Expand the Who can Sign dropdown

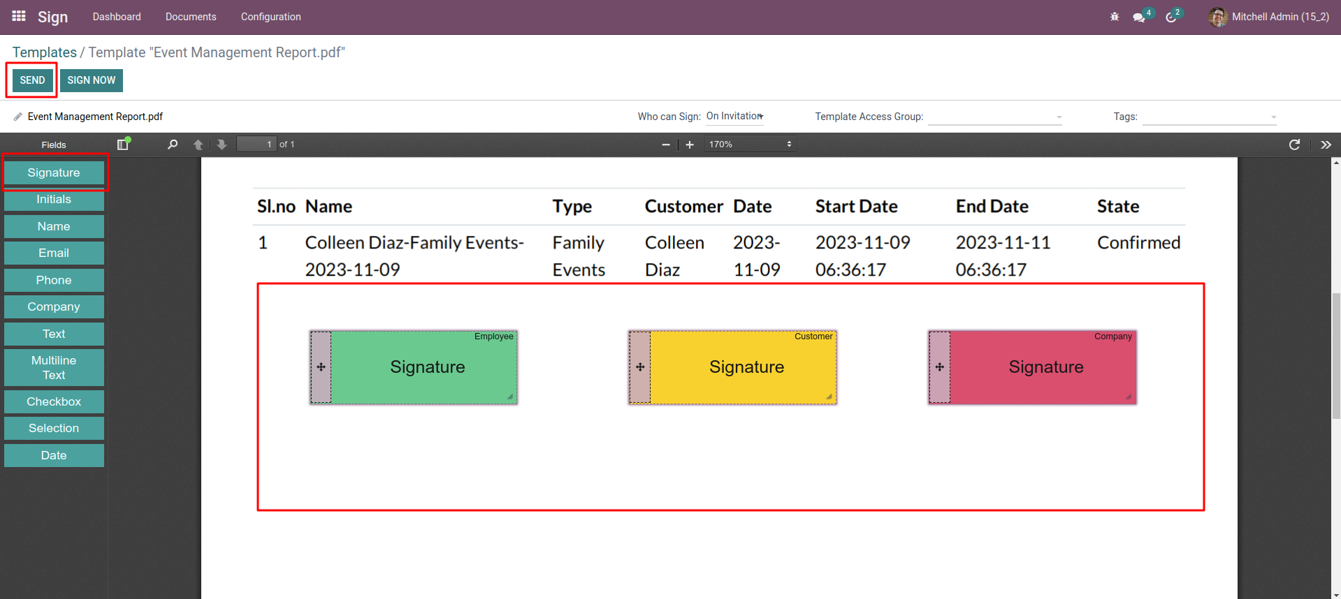point(734,117)
